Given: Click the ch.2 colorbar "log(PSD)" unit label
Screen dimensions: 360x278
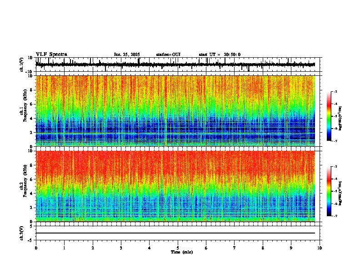Looking at the screenshot, I should tap(340, 194).
